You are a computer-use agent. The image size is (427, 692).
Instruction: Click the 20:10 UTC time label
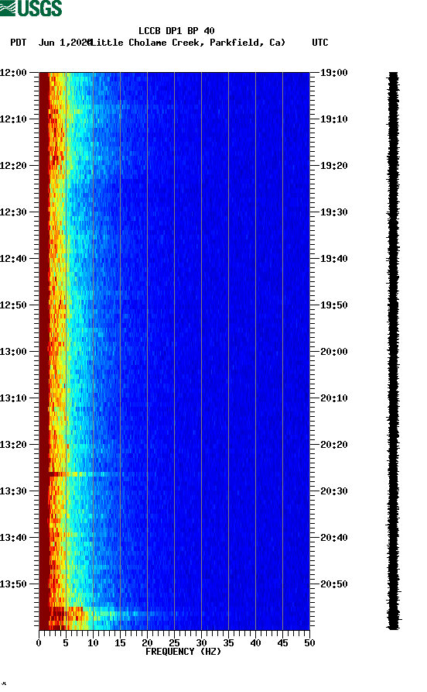[x=334, y=398]
